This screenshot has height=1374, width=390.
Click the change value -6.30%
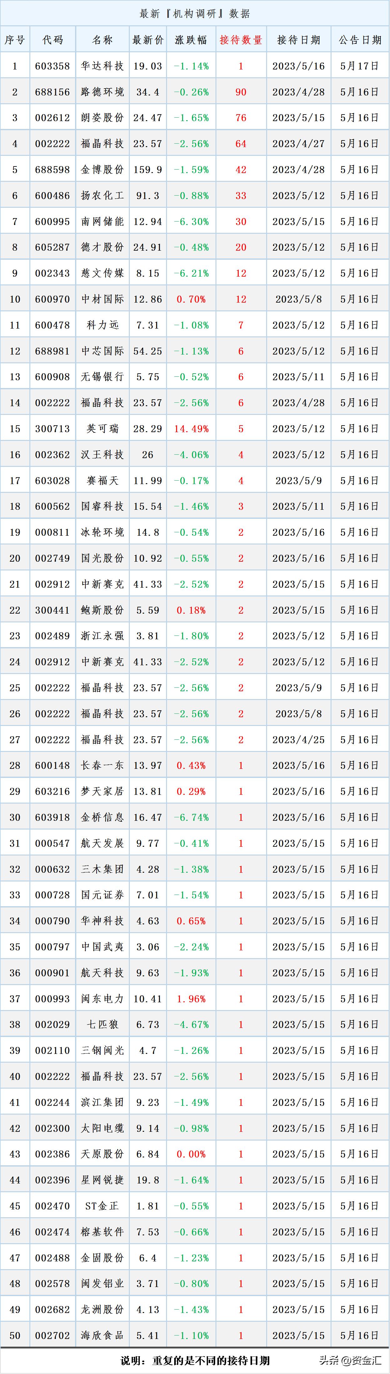tap(191, 221)
